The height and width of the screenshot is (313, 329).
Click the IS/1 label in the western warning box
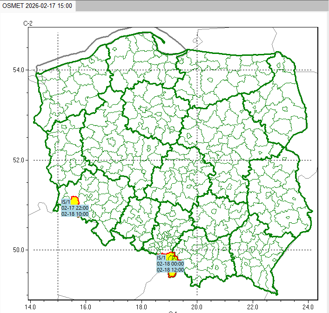(x=66, y=202)
